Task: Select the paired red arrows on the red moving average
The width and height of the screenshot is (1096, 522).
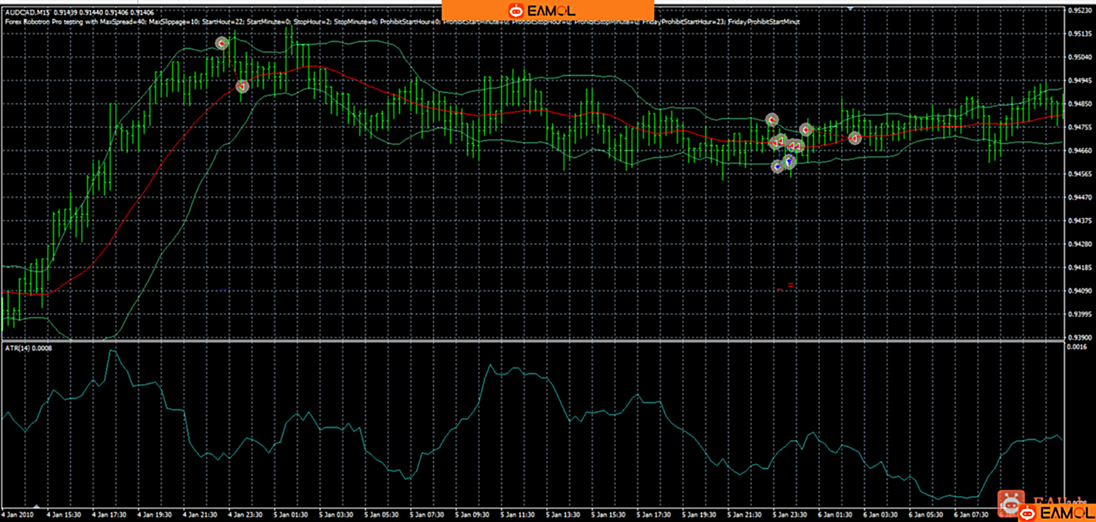Action: pos(794,146)
